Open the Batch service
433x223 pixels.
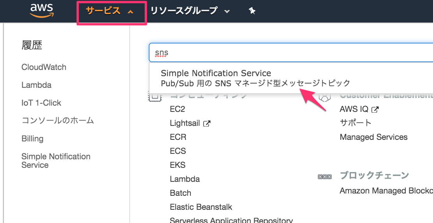pos(181,193)
